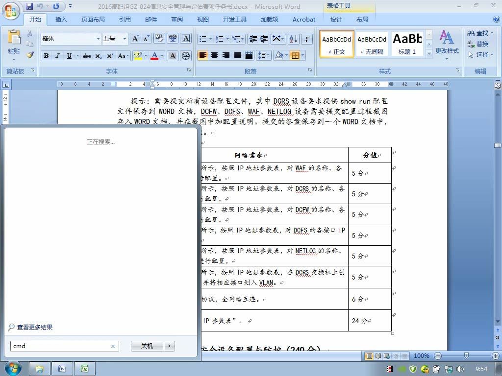
Task: Expand the highlight color dropdown arrow
Action: click(x=146, y=56)
